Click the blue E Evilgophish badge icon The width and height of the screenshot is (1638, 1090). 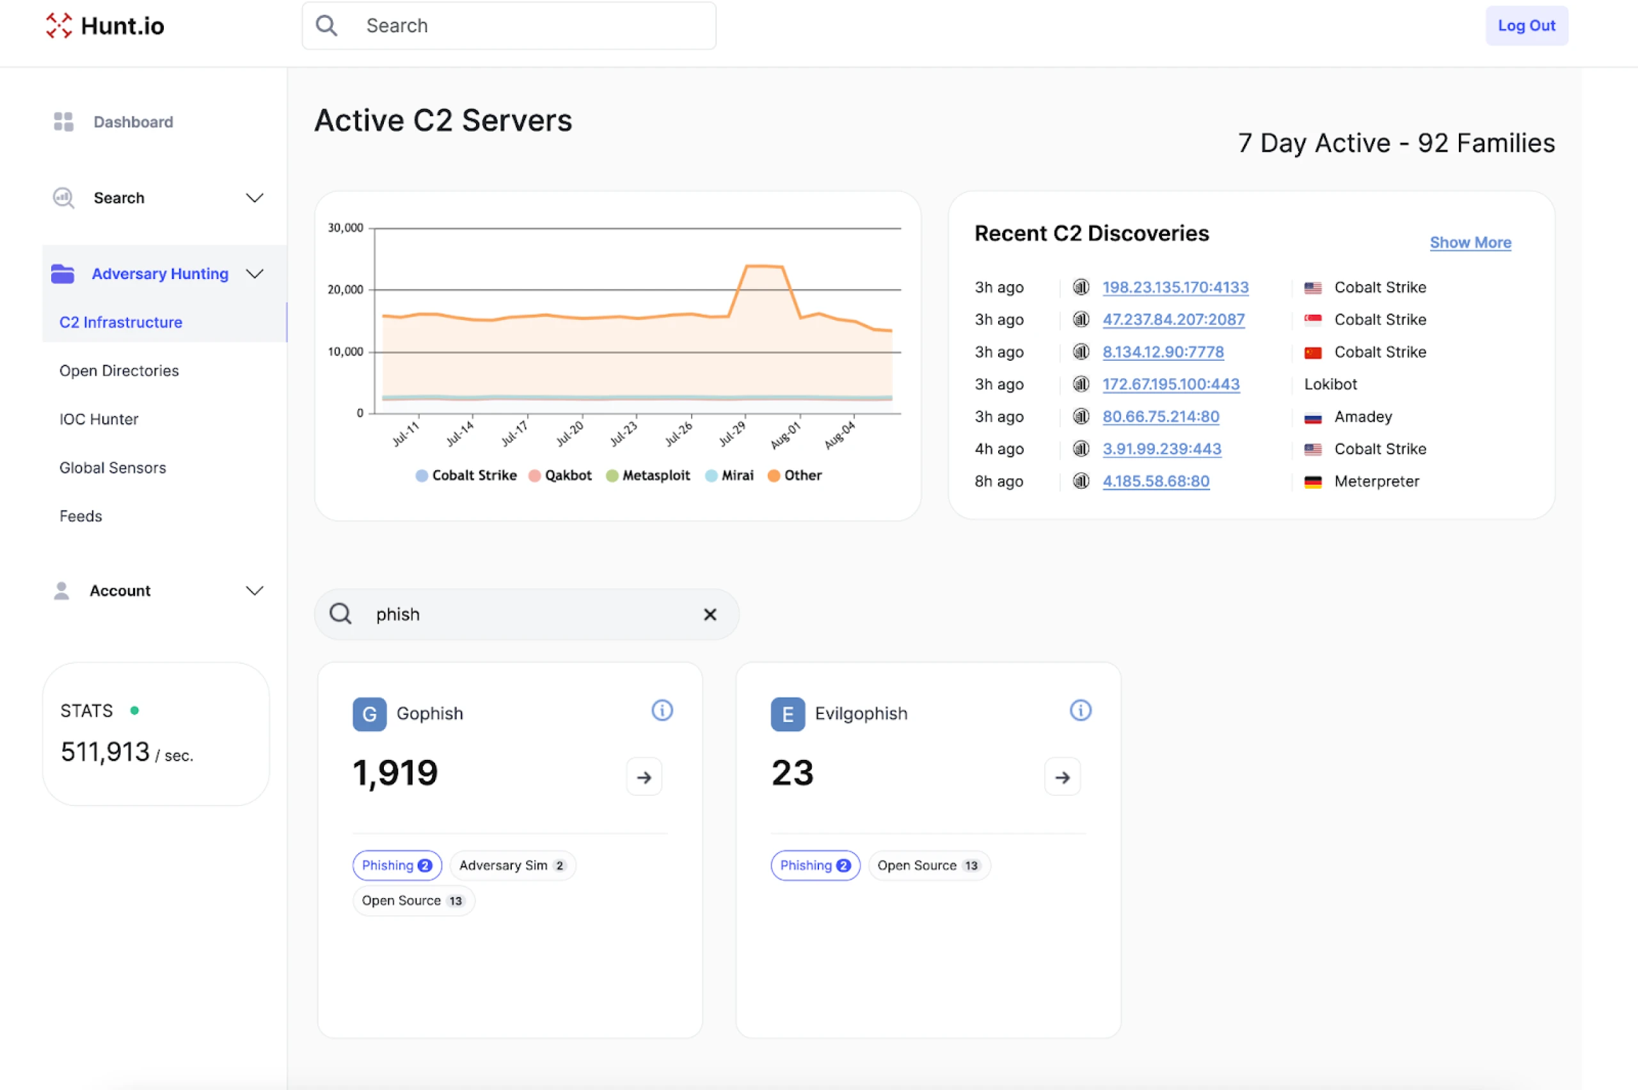(788, 714)
